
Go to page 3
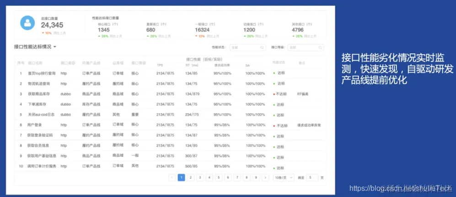point(200,177)
